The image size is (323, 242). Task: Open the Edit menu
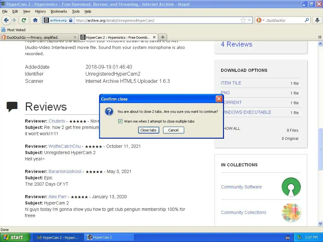(x=15, y=11)
